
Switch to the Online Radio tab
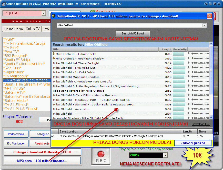(x=14, y=29)
